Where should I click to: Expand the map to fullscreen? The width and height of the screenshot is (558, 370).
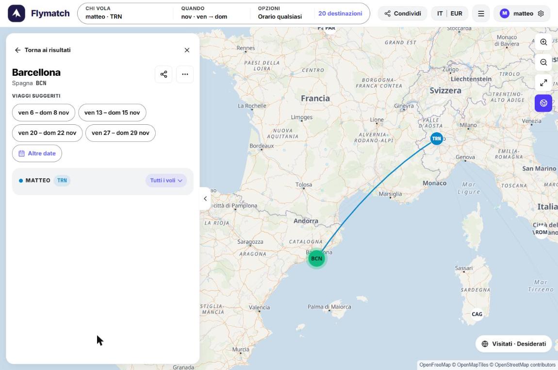[543, 83]
